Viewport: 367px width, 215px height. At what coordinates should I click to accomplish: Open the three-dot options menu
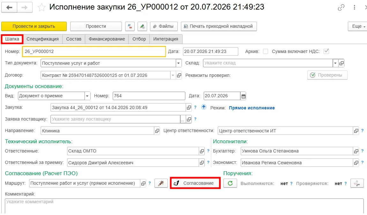click(354, 7)
